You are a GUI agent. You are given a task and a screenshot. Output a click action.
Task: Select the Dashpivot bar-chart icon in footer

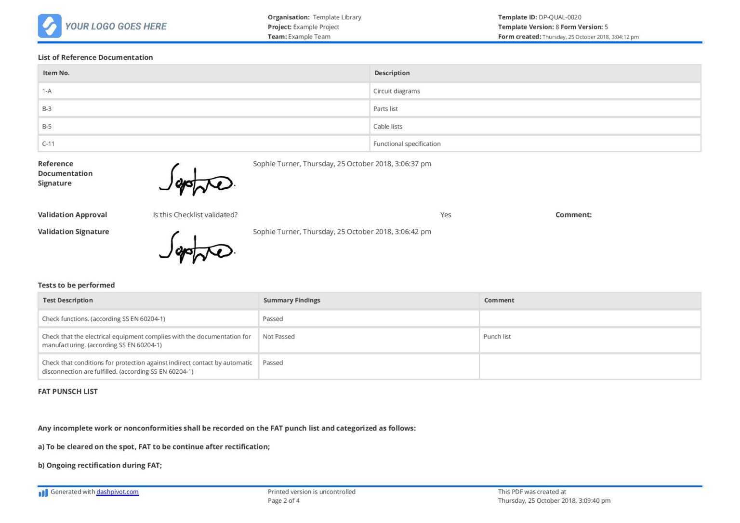tap(42, 492)
